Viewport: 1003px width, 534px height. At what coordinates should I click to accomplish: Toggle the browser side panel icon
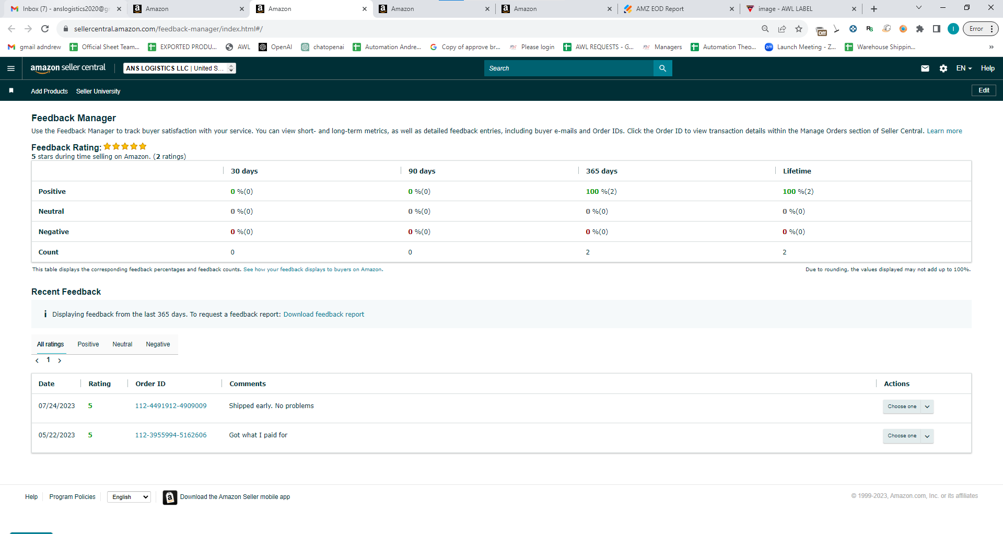pyautogui.click(x=937, y=29)
